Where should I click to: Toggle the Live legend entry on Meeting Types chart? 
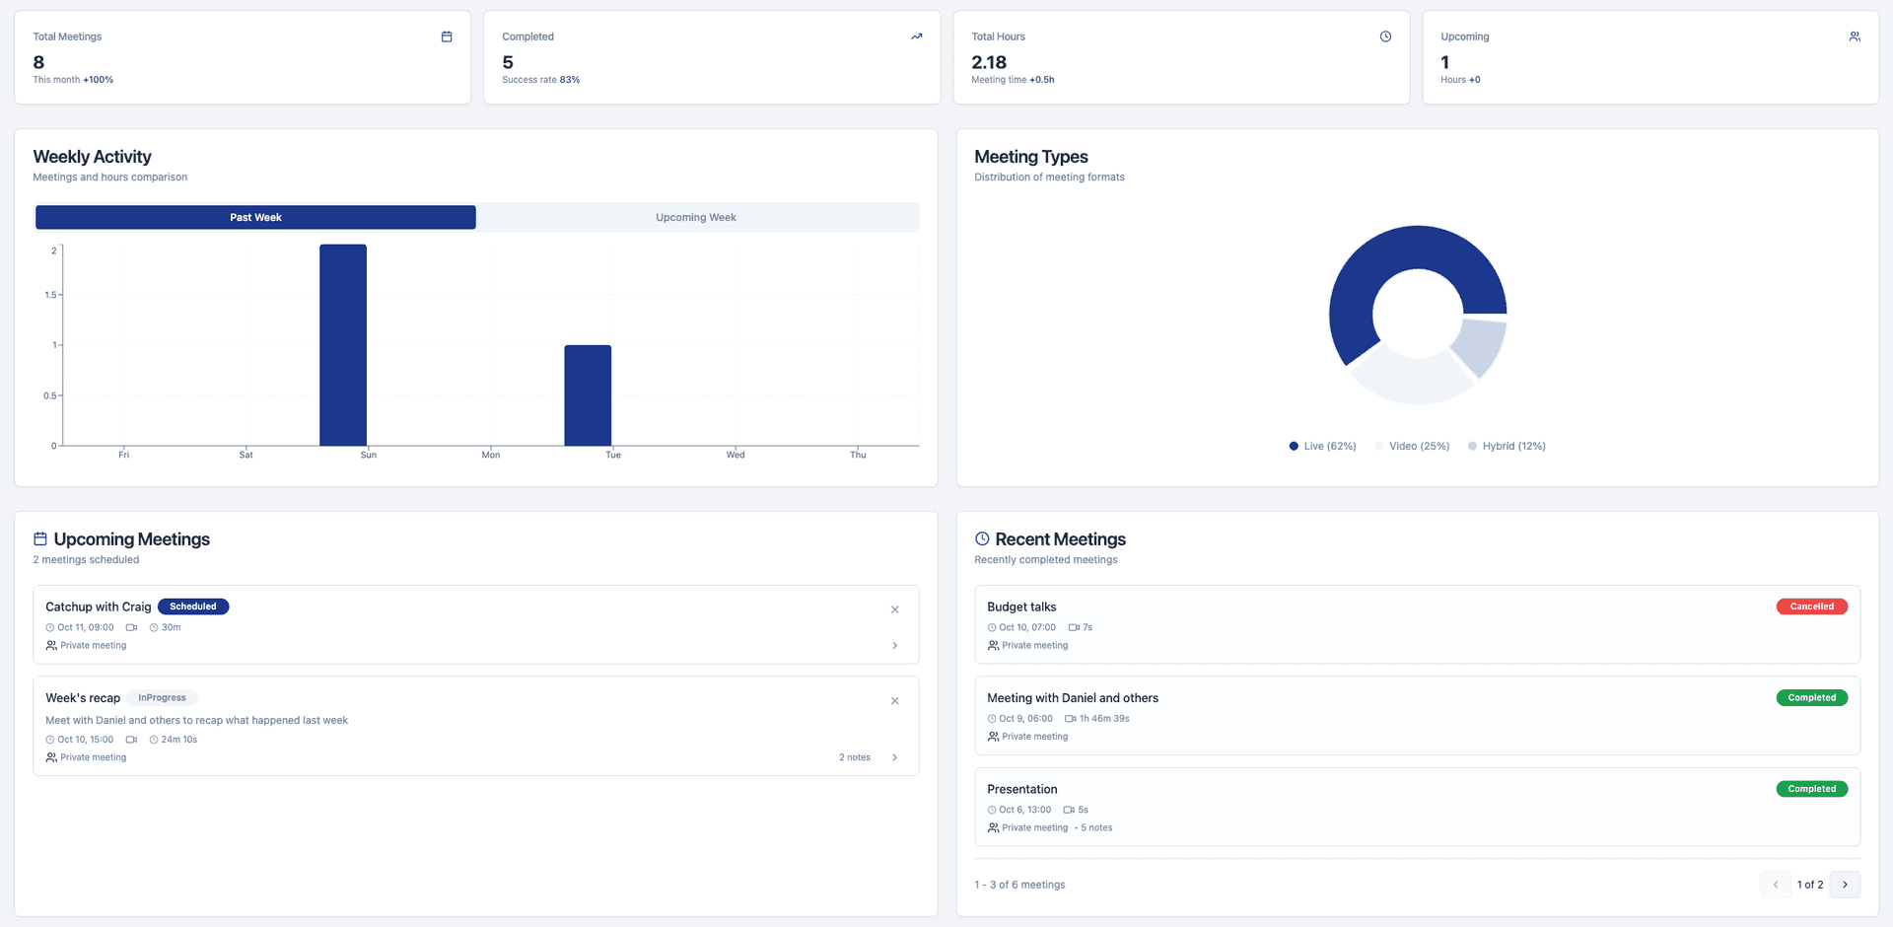pos(1321,446)
